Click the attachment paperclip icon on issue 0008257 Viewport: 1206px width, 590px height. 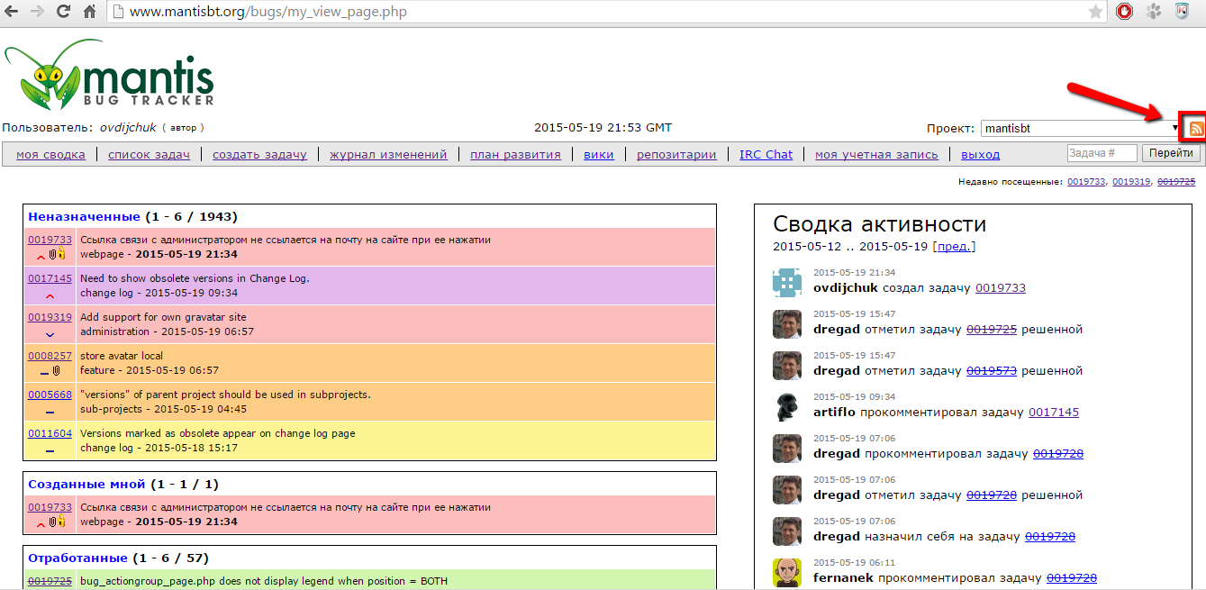[x=56, y=371]
